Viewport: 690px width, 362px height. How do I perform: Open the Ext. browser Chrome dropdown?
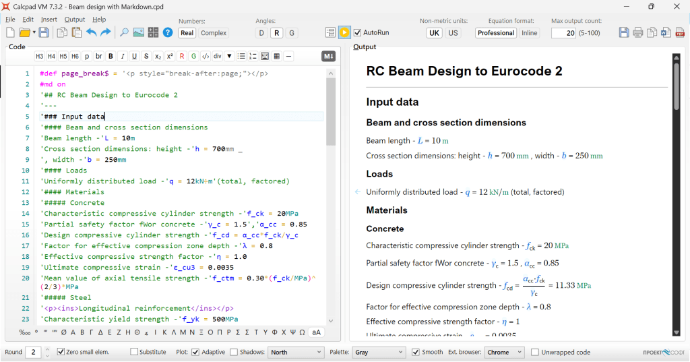[x=504, y=352]
